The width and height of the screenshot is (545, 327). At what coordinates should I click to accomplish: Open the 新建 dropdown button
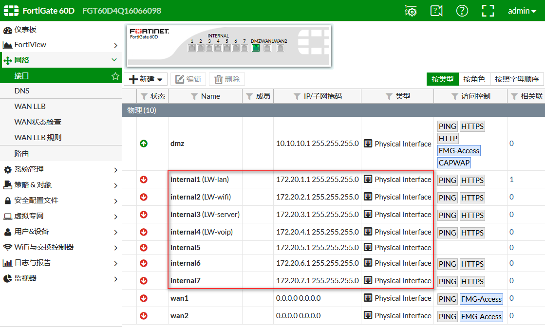[146, 79]
